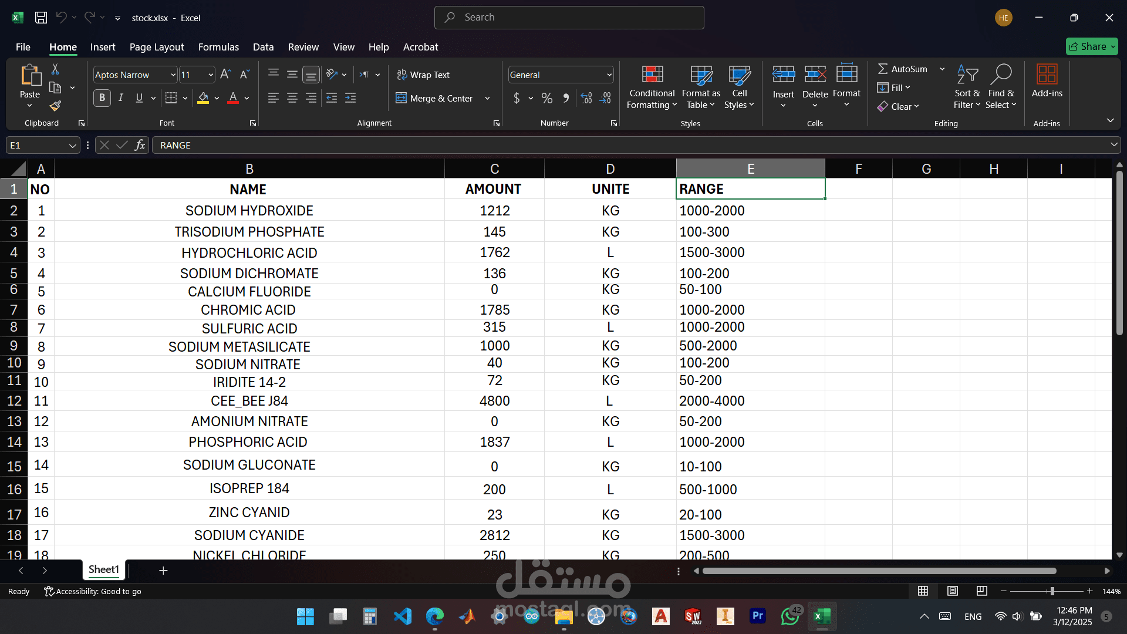
Task: Click the Increase Decimal icon
Action: [586, 98]
